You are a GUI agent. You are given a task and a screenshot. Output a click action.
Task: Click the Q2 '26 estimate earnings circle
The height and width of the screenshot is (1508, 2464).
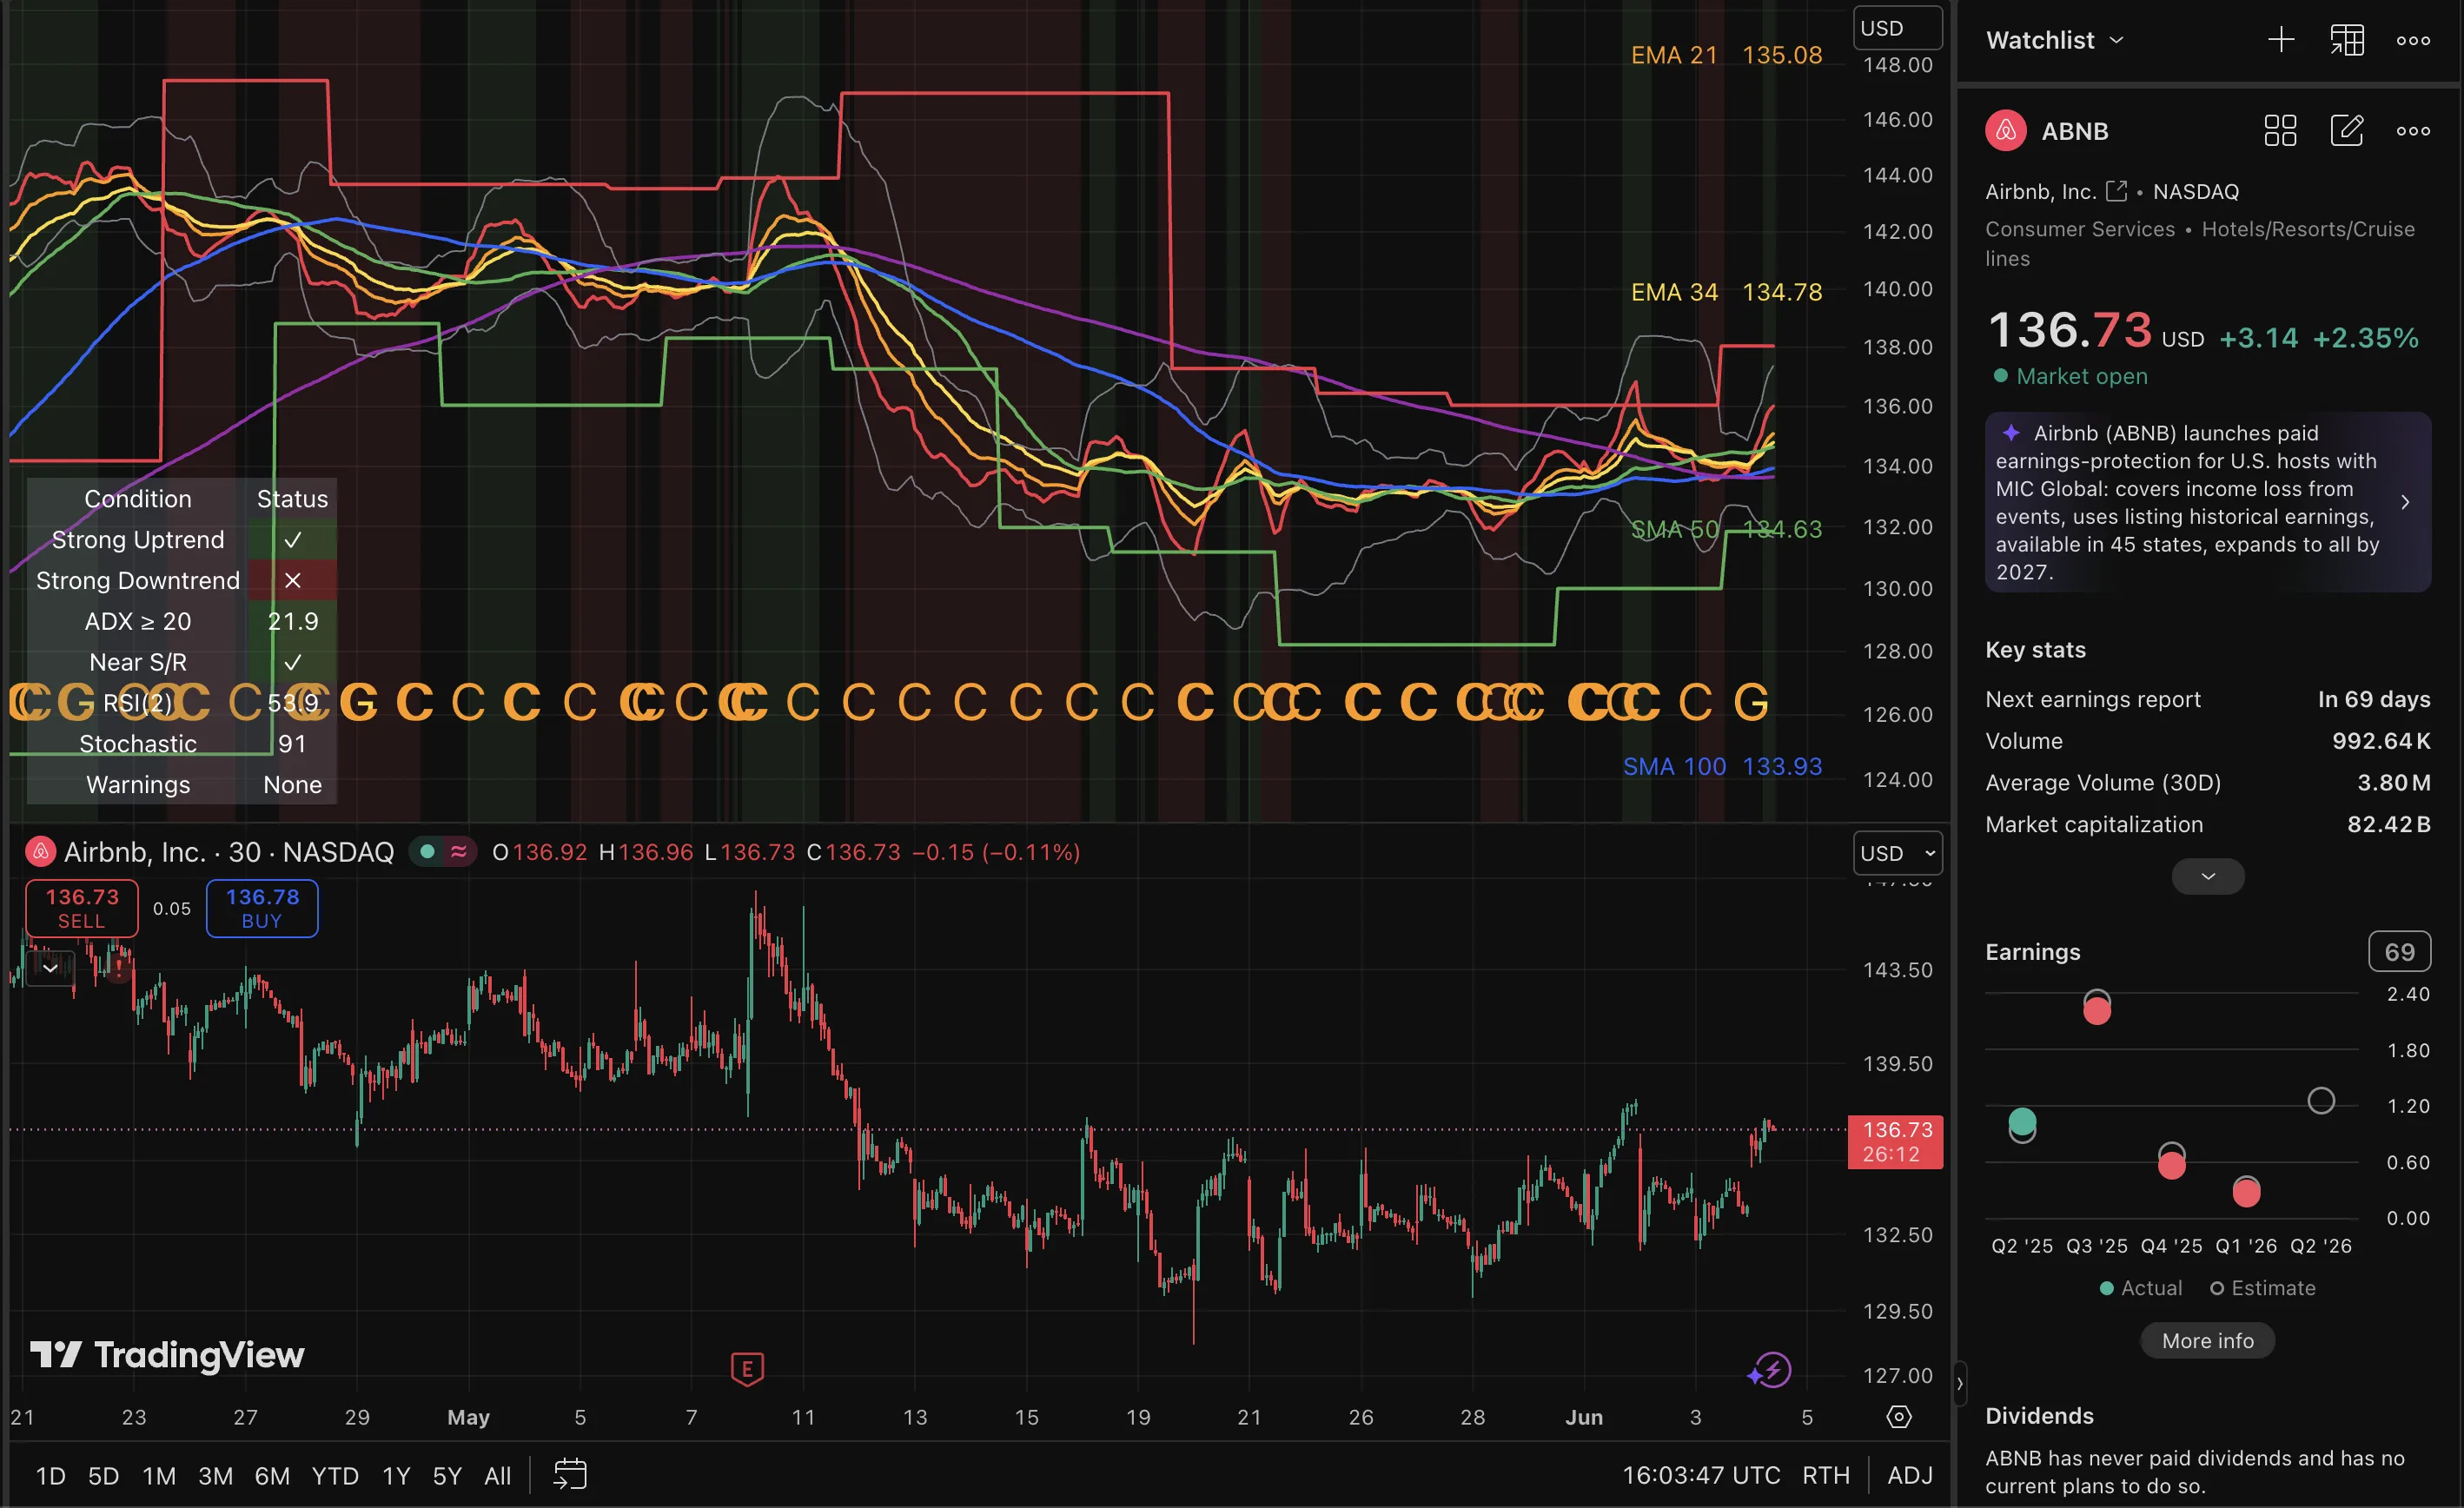click(2321, 1101)
